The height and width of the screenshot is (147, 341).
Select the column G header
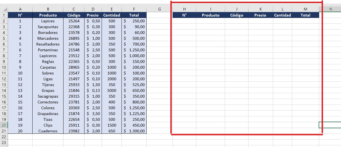pyautogui.click(x=159, y=9)
